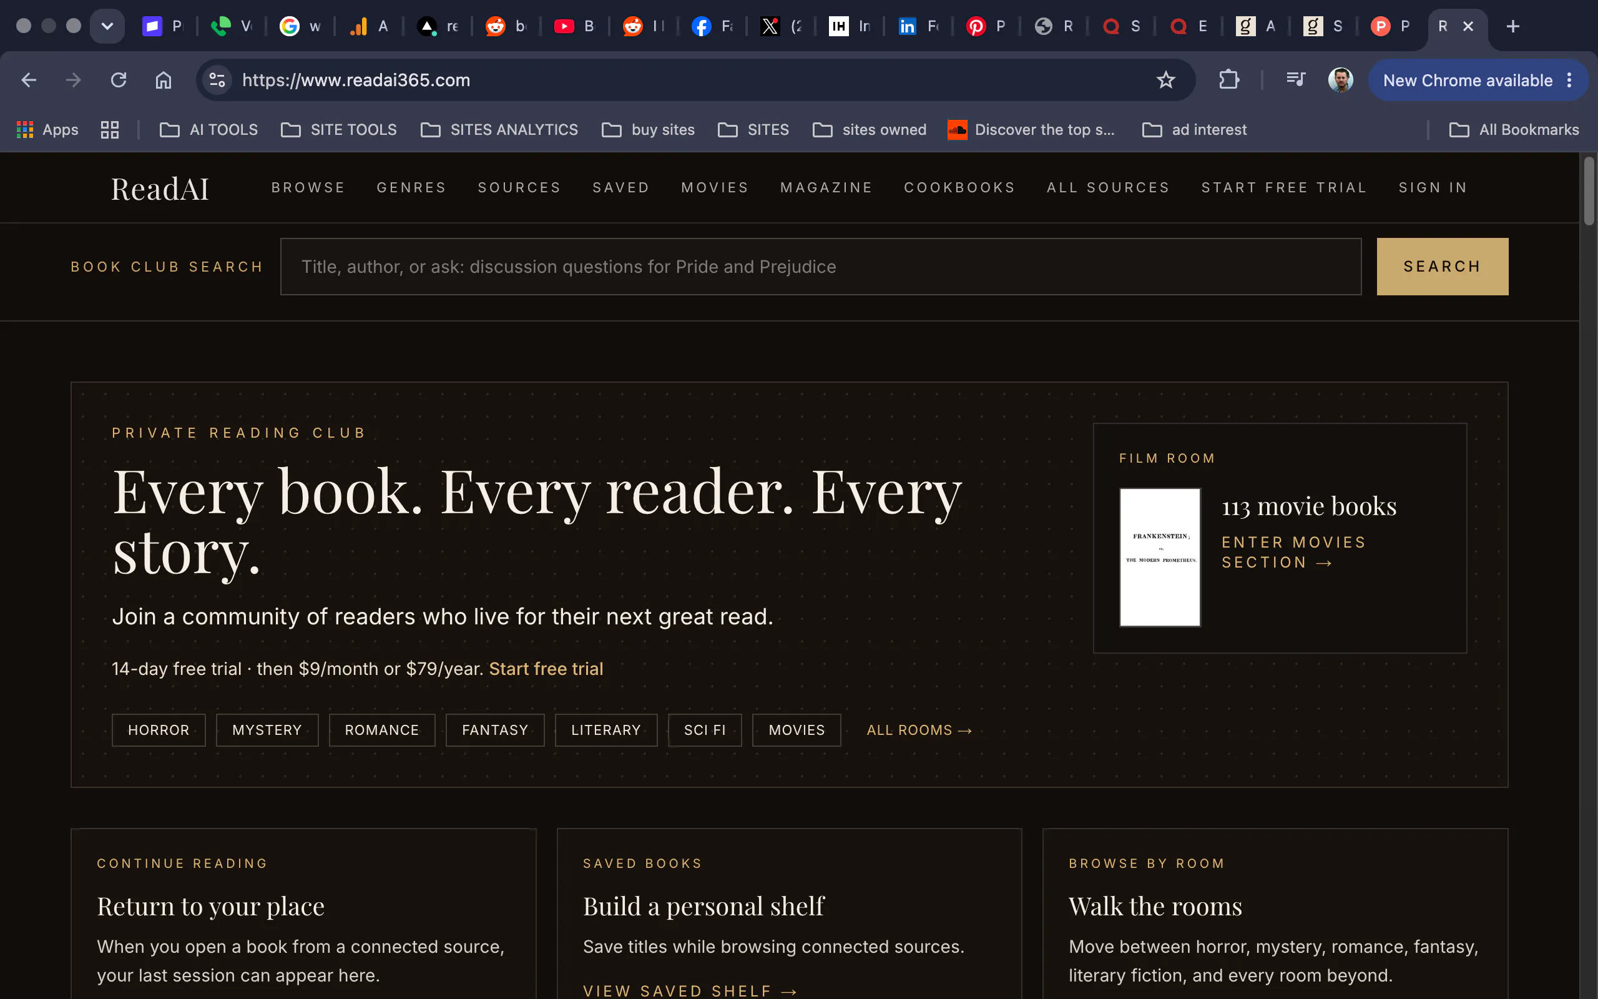Viewport: 1598px width, 999px height.
Task: Open the SoundCloud Discover bookmark
Action: coord(1031,129)
